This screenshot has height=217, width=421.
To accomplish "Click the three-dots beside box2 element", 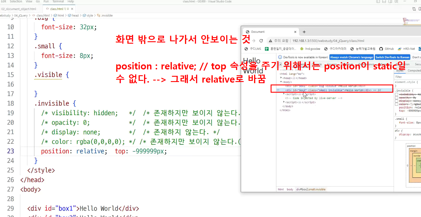I will (278, 90).
